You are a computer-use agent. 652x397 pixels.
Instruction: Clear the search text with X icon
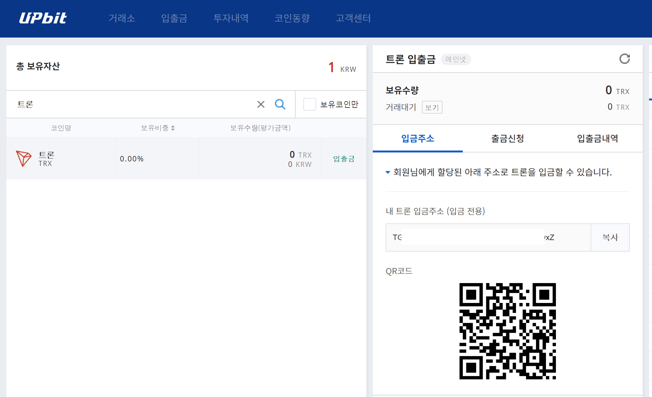click(261, 104)
